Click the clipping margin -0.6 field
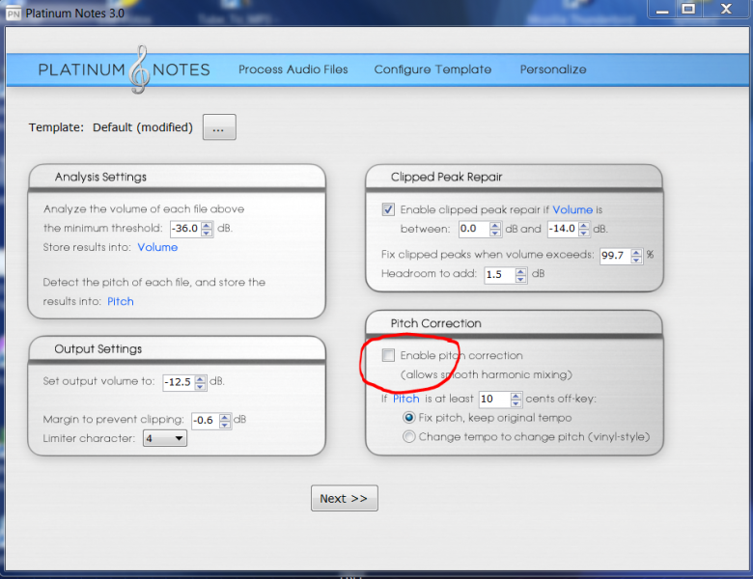The width and height of the screenshot is (753, 579). [x=205, y=421]
